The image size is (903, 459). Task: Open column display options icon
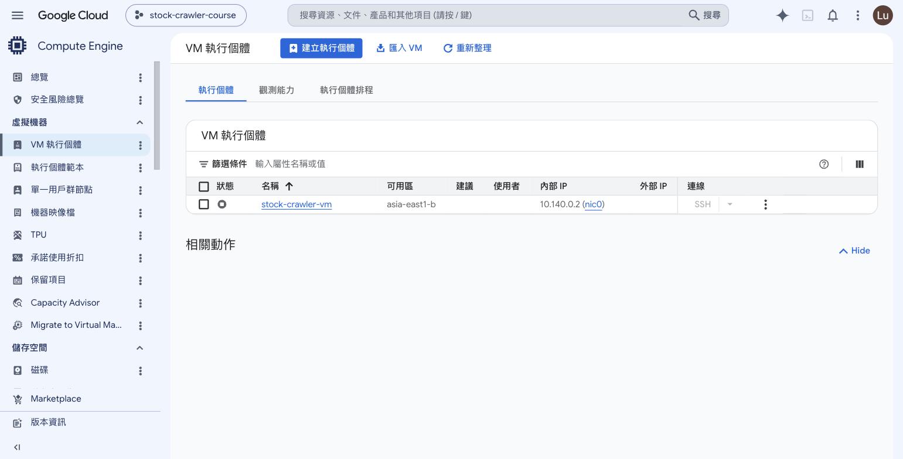[860, 164]
